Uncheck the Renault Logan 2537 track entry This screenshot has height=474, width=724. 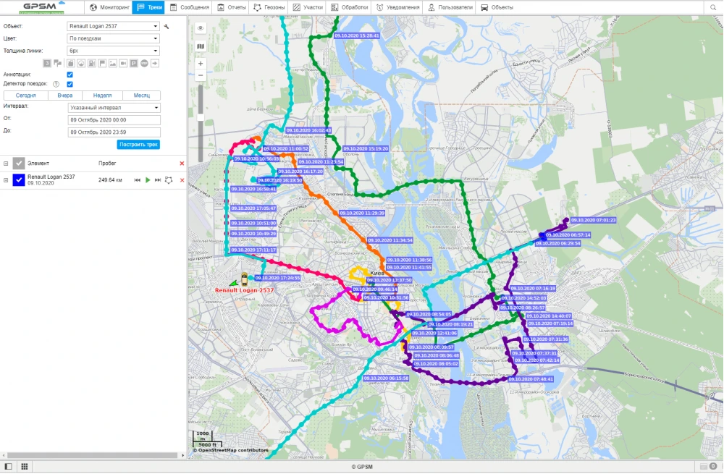coord(18,180)
